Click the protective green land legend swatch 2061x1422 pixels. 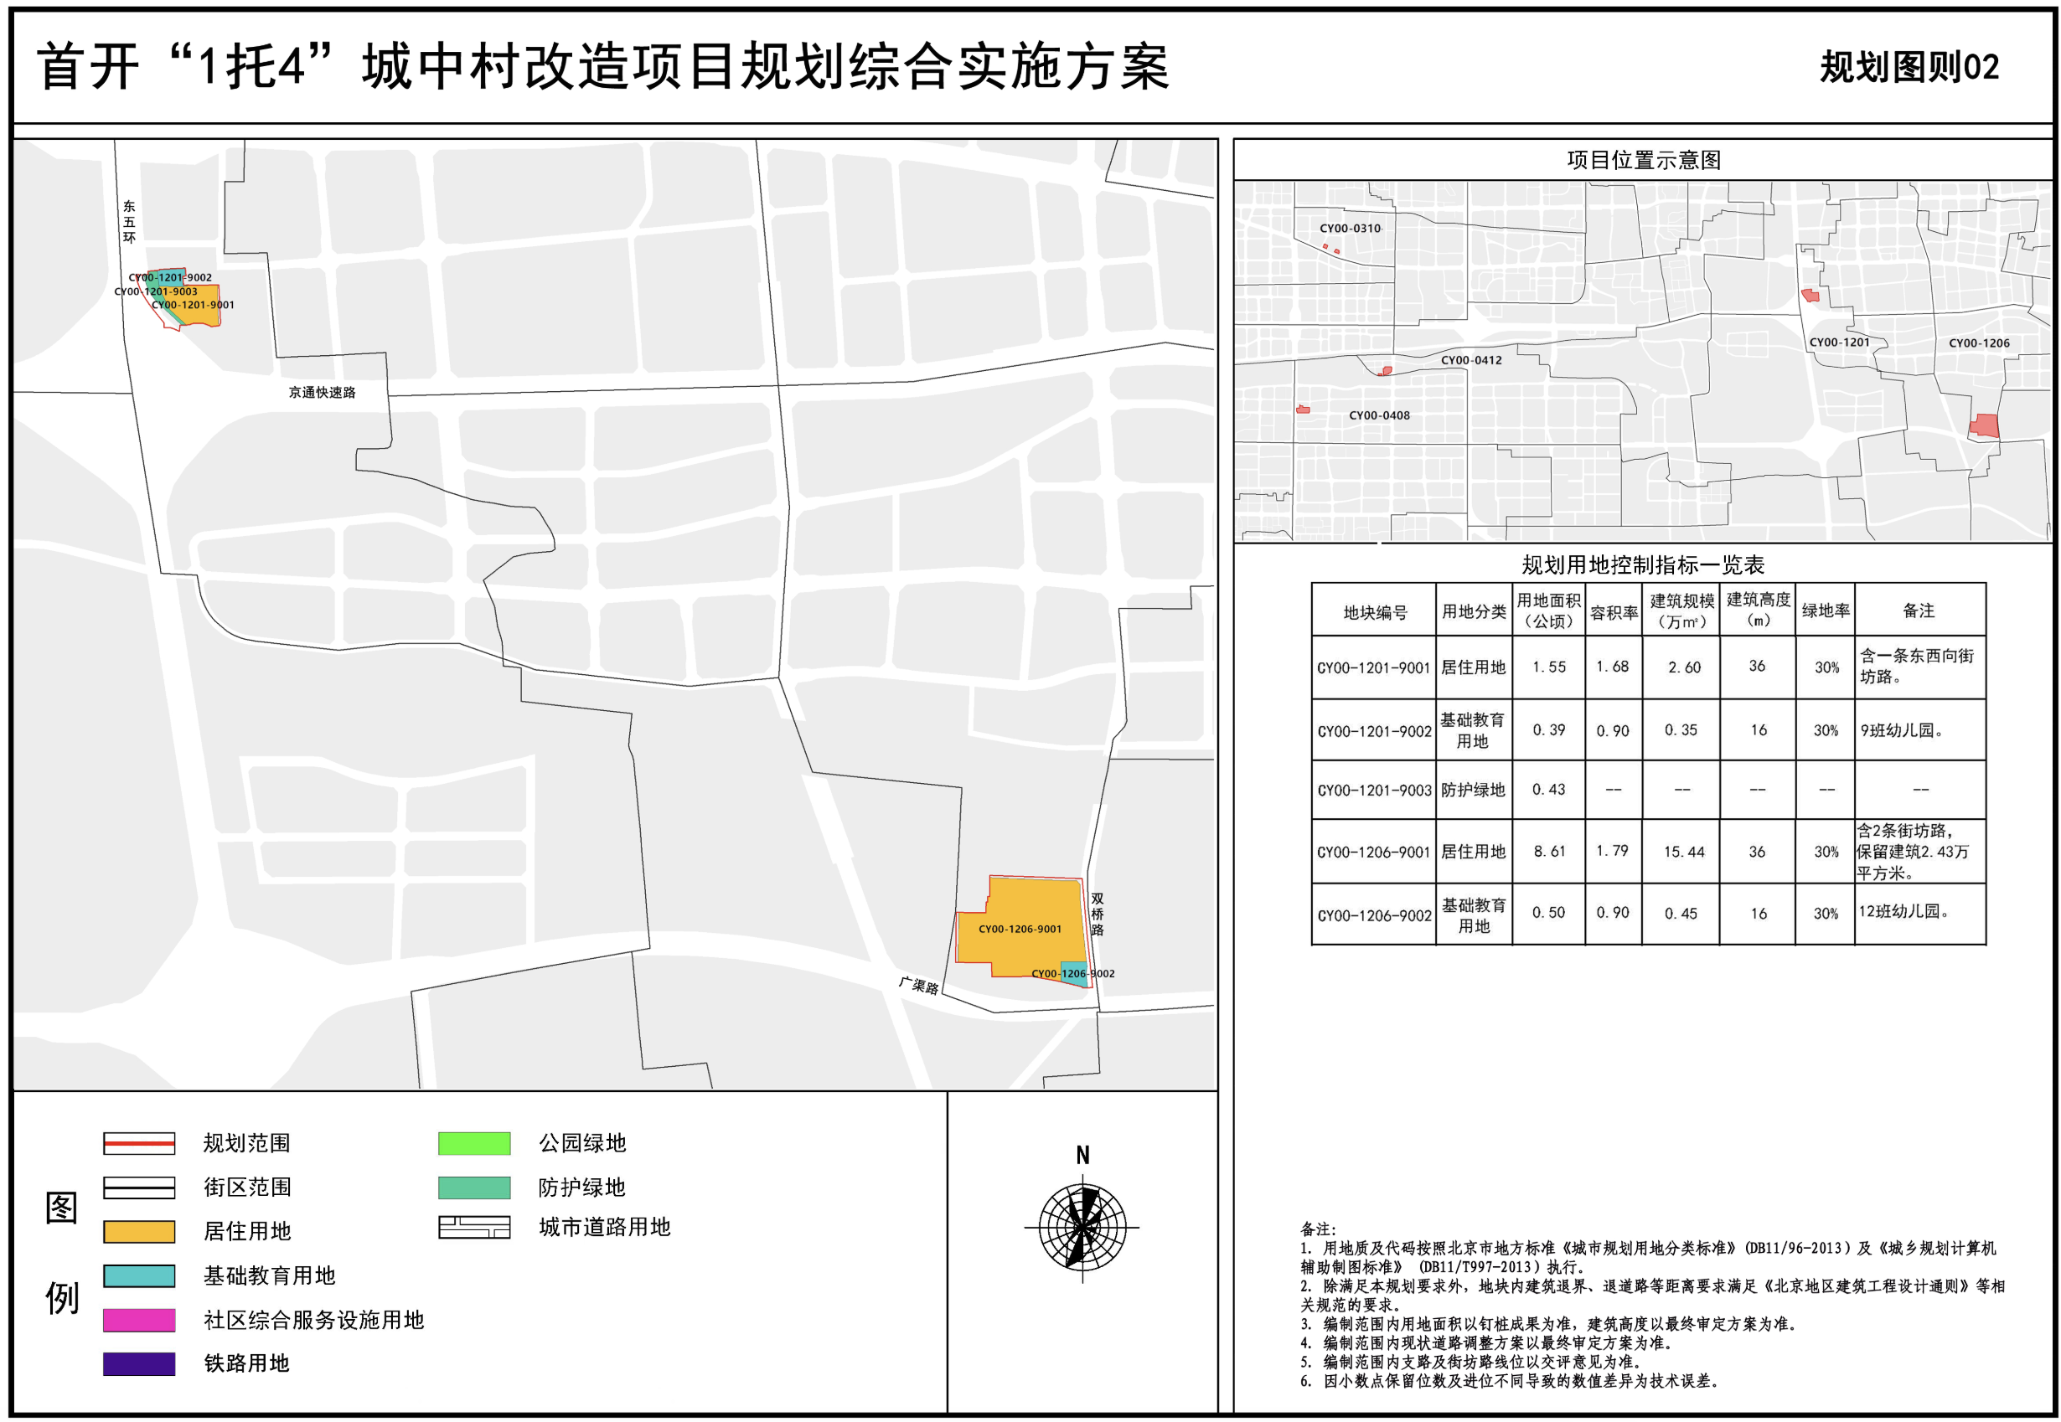(x=474, y=1188)
